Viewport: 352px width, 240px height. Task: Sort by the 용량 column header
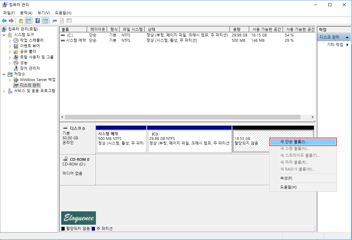(240, 29)
